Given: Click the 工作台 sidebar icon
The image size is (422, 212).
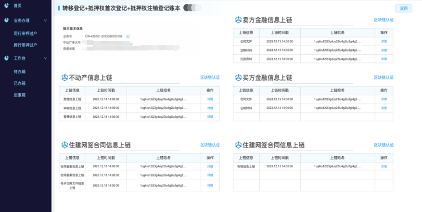Looking at the screenshot, I should [x=6, y=58].
